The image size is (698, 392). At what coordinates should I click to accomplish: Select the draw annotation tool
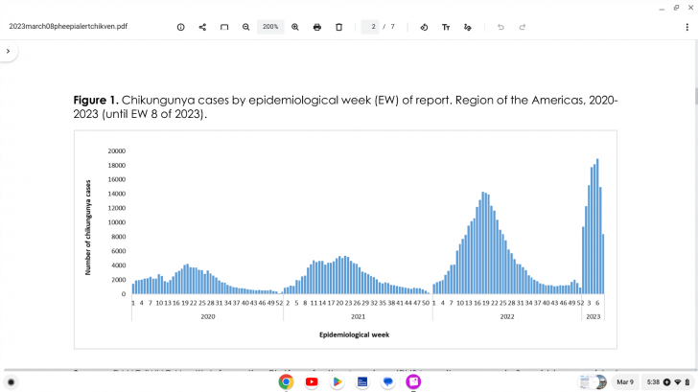[468, 27]
